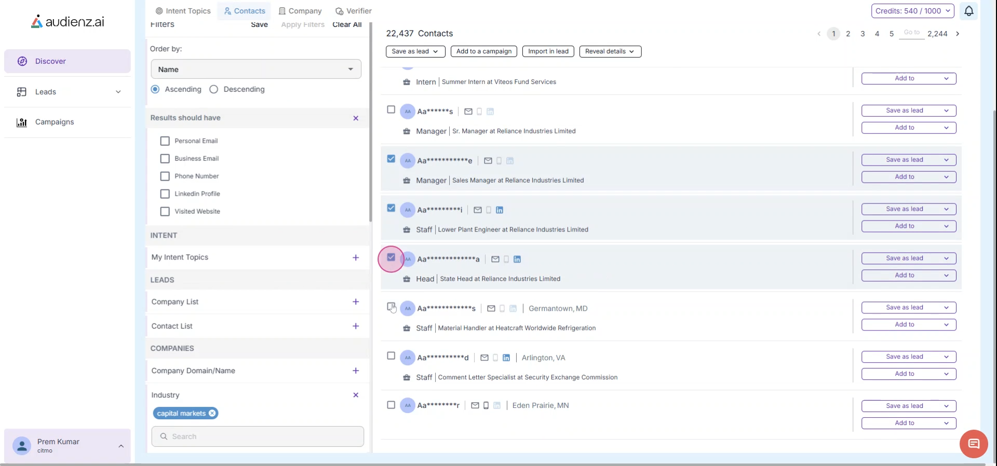Open the Order by Name dropdown
Screen dimensions: 997x466
[x=256, y=70]
